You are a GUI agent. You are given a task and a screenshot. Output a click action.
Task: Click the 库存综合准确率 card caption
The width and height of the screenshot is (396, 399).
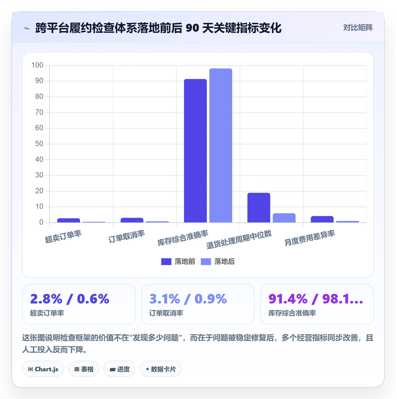click(x=292, y=313)
